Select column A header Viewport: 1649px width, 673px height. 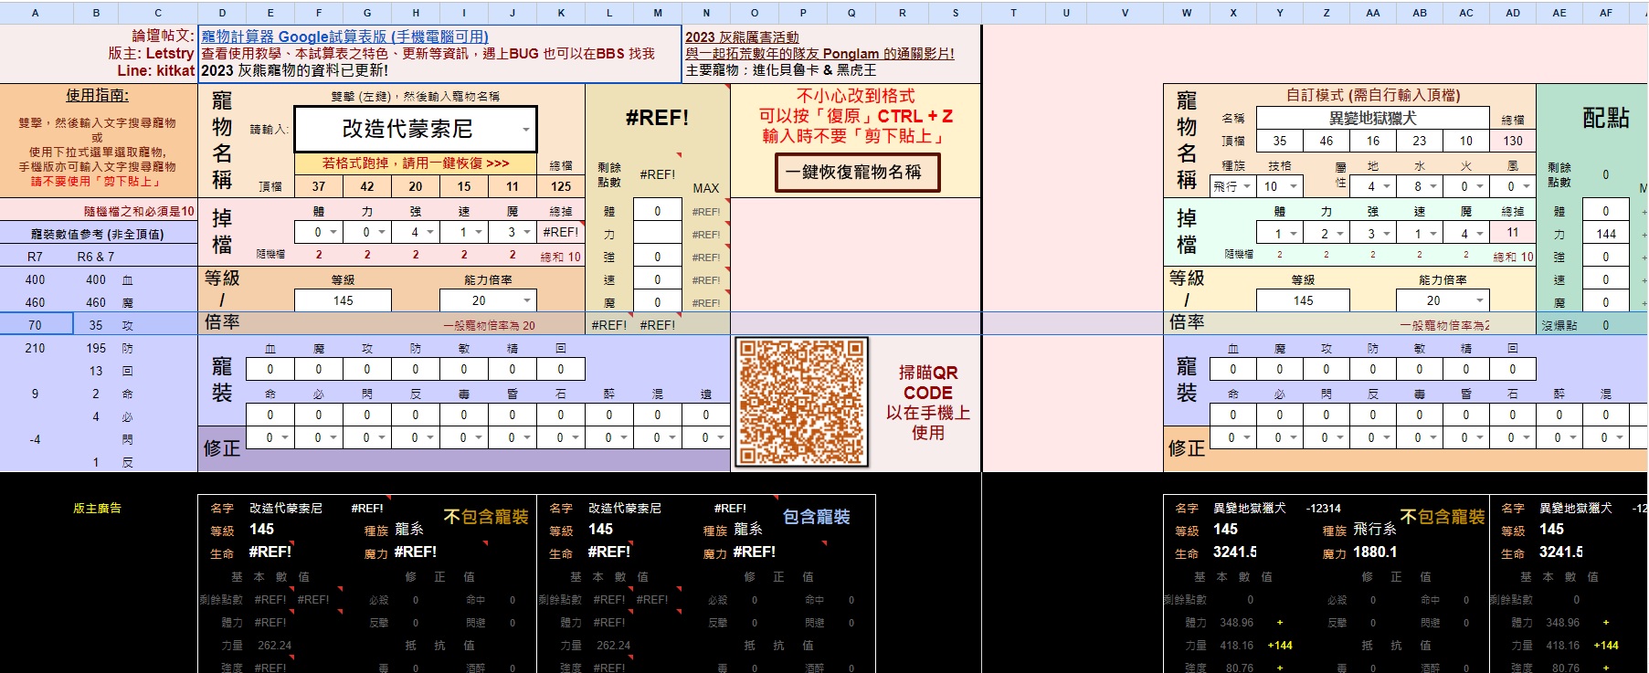click(x=36, y=13)
